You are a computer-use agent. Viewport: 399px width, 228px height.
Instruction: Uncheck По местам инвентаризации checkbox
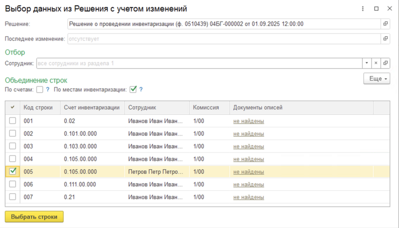(x=133, y=90)
